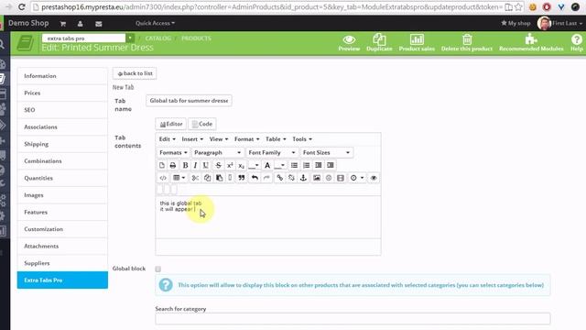586x330 pixels.
Task: Open the Insert menu in the editor
Action: [192, 138]
